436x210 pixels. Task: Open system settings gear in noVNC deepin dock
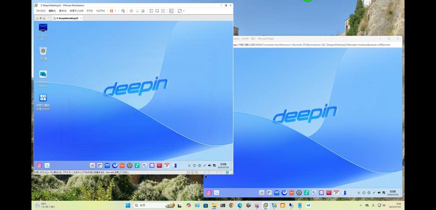point(299,193)
